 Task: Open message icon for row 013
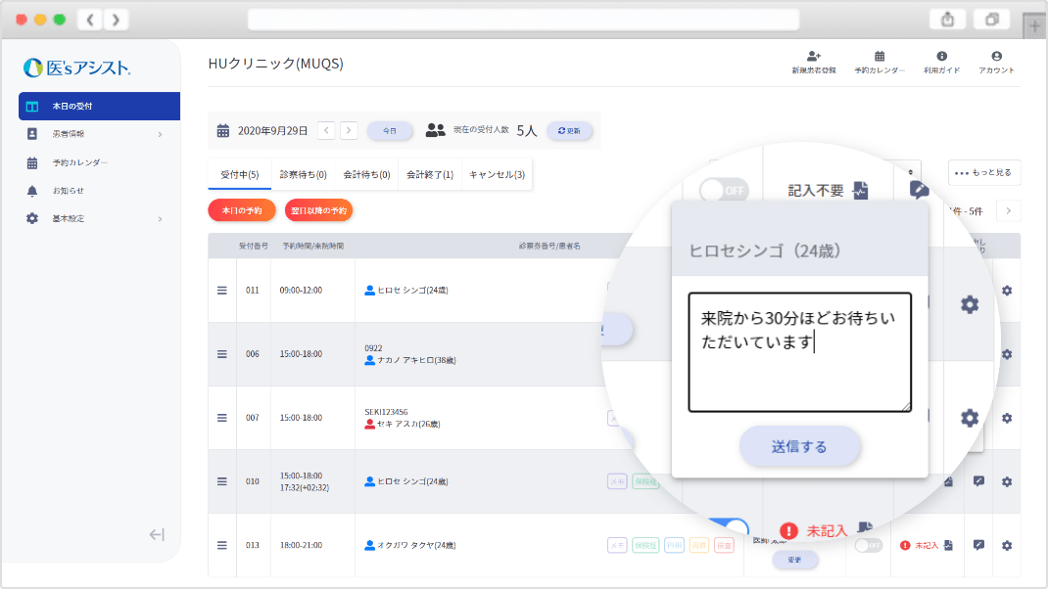point(978,545)
